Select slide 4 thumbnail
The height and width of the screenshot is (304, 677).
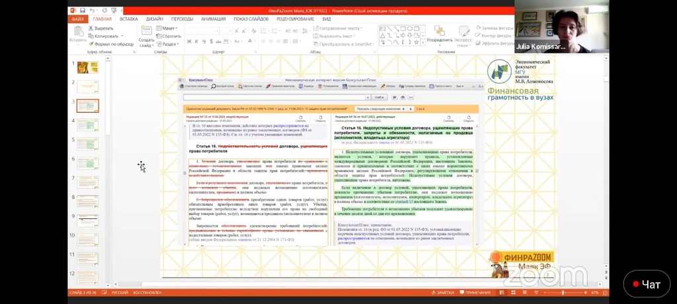coord(88,125)
